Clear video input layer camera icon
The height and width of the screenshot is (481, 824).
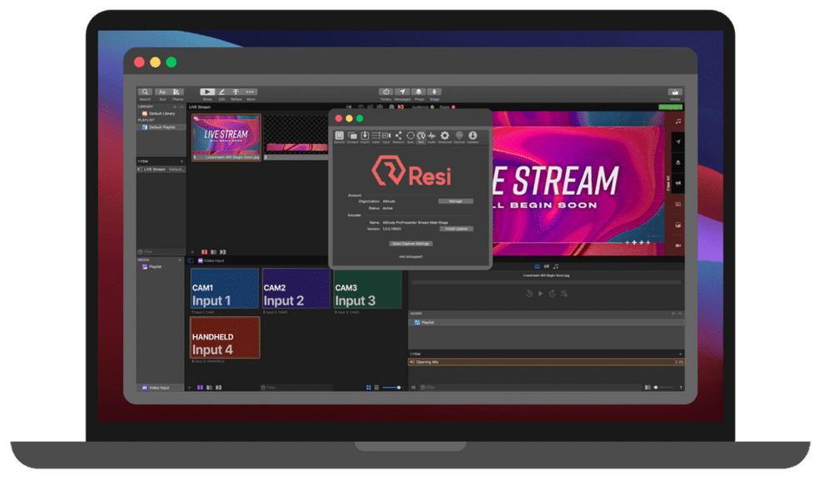click(678, 245)
